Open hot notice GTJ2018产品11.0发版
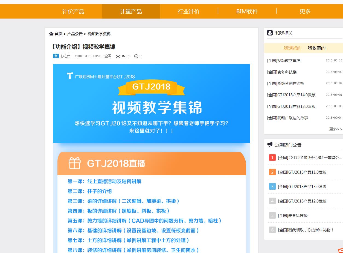Viewport: 343px width, 253px height. click(302, 172)
